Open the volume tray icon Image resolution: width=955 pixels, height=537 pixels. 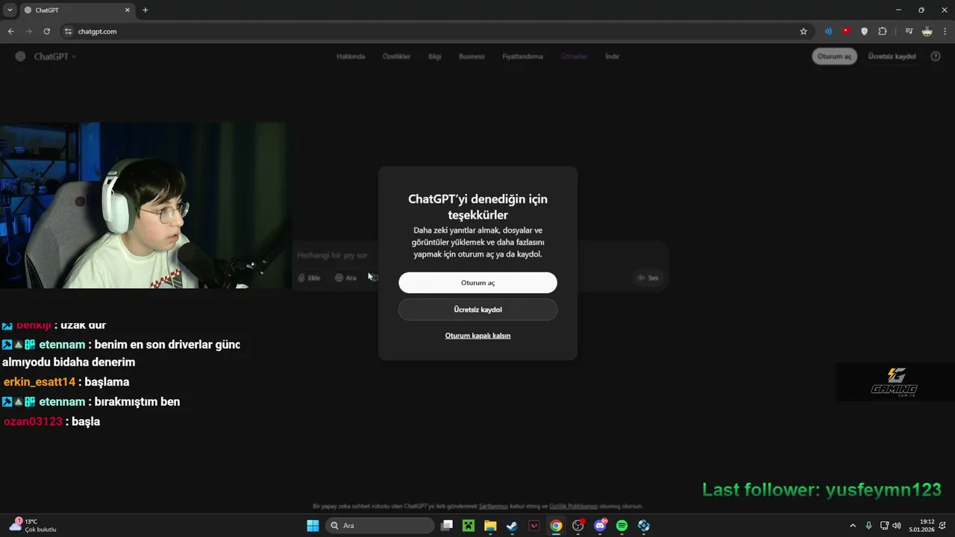(897, 526)
